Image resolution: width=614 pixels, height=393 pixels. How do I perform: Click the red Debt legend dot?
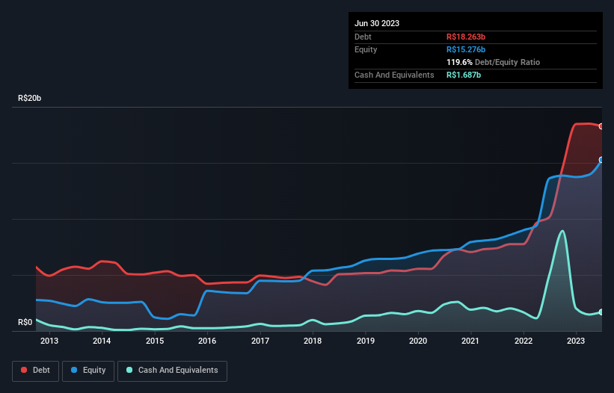[x=24, y=370]
